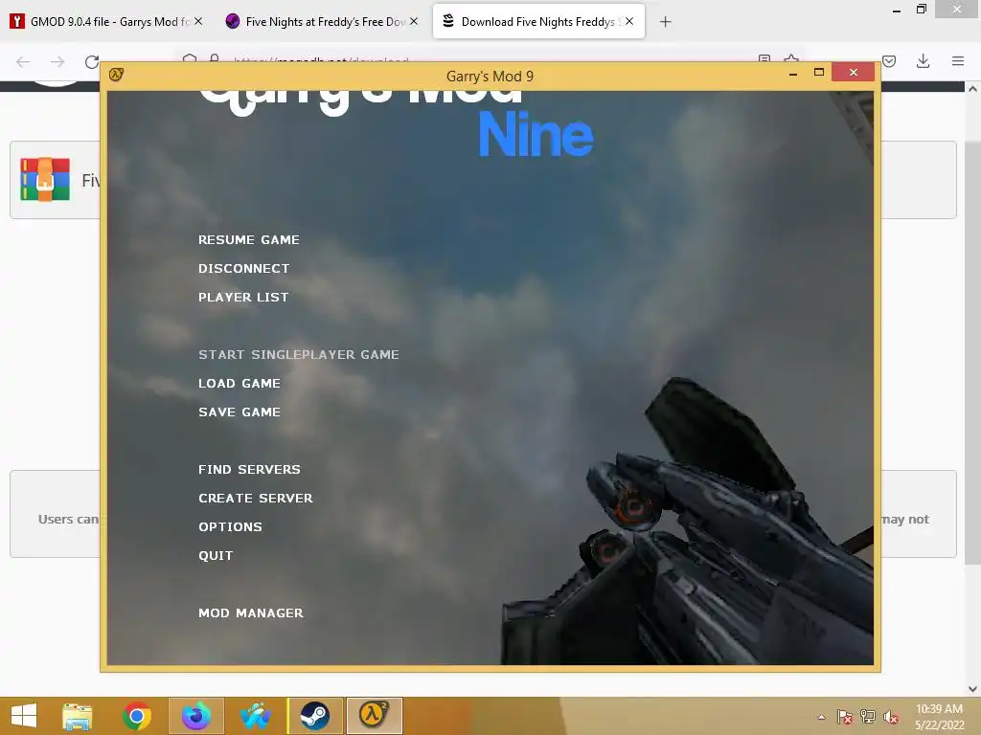
Task: Show hidden system tray icons
Action: [821, 717]
